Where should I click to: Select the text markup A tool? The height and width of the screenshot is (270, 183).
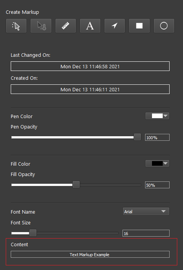[x=90, y=26]
